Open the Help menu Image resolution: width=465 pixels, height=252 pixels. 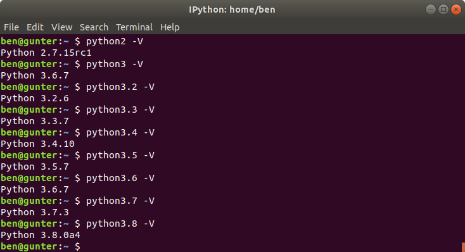point(170,27)
